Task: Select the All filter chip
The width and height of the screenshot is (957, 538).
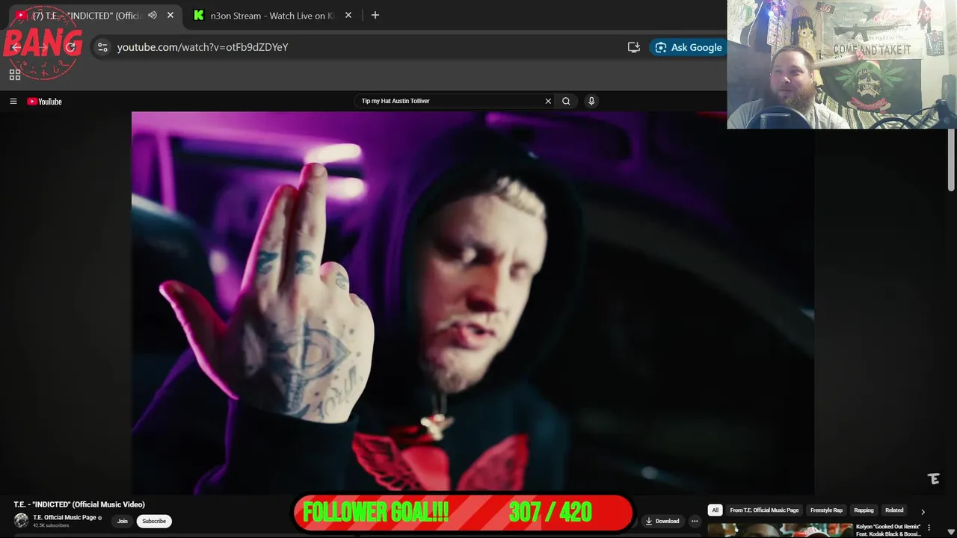Action: pos(715,510)
